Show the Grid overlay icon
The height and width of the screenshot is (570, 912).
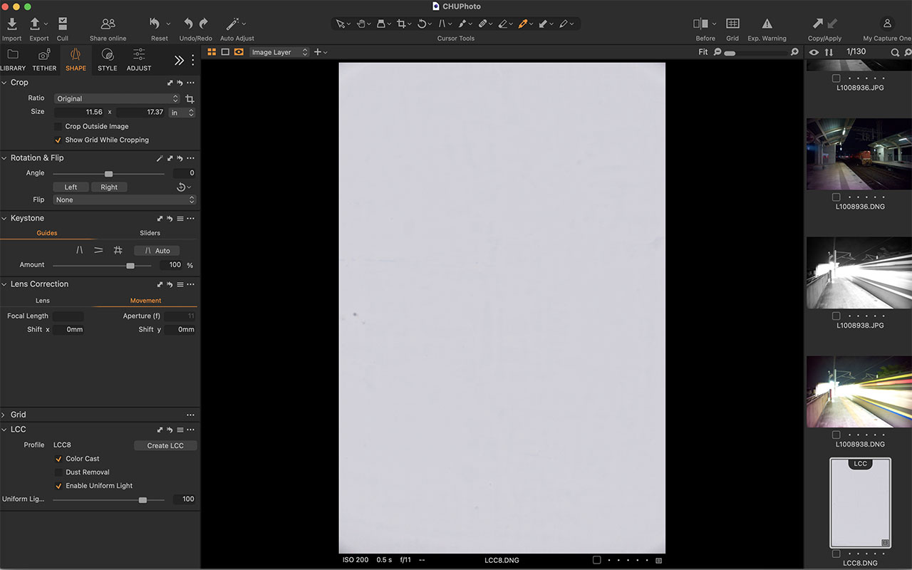(732, 24)
